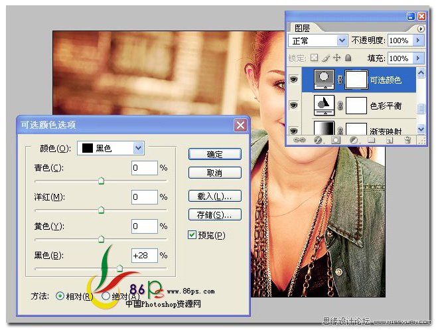Create a new layer group icon
This screenshot has height=332, width=438.
click(372, 139)
